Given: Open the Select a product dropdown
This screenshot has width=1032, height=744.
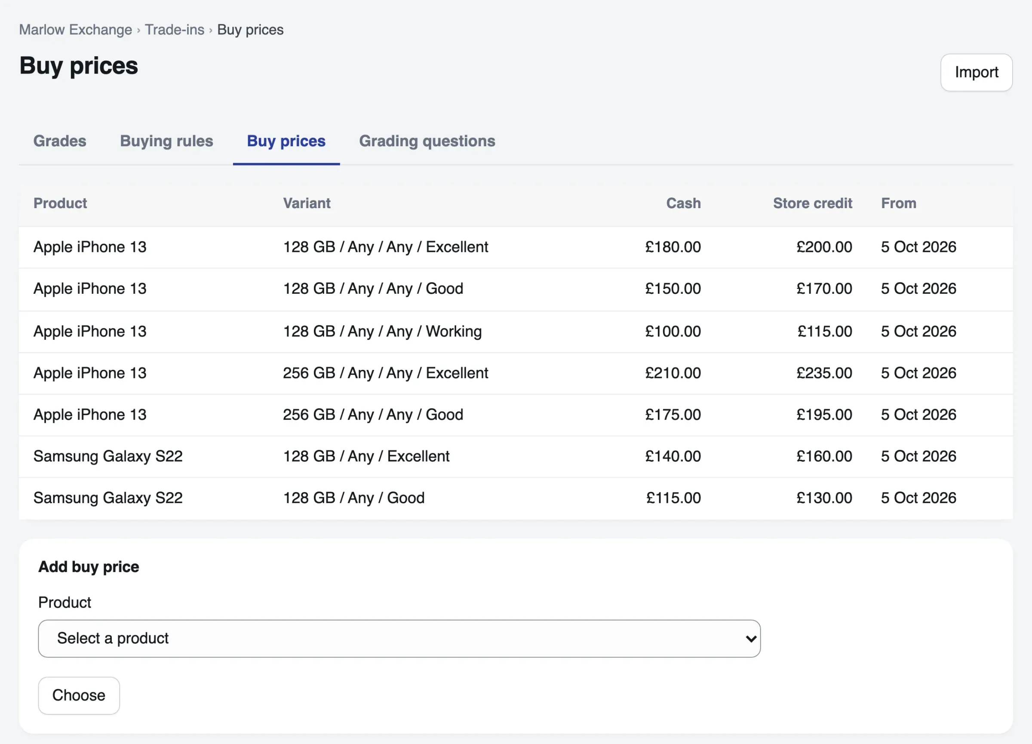Looking at the screenshot, I should pos(399,638).
